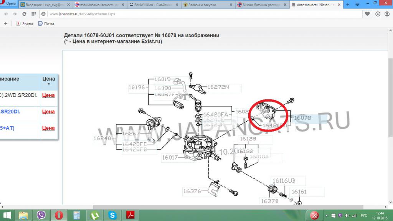
Task: Open the volume control in system tray
Action: click(x=347, y=216)
